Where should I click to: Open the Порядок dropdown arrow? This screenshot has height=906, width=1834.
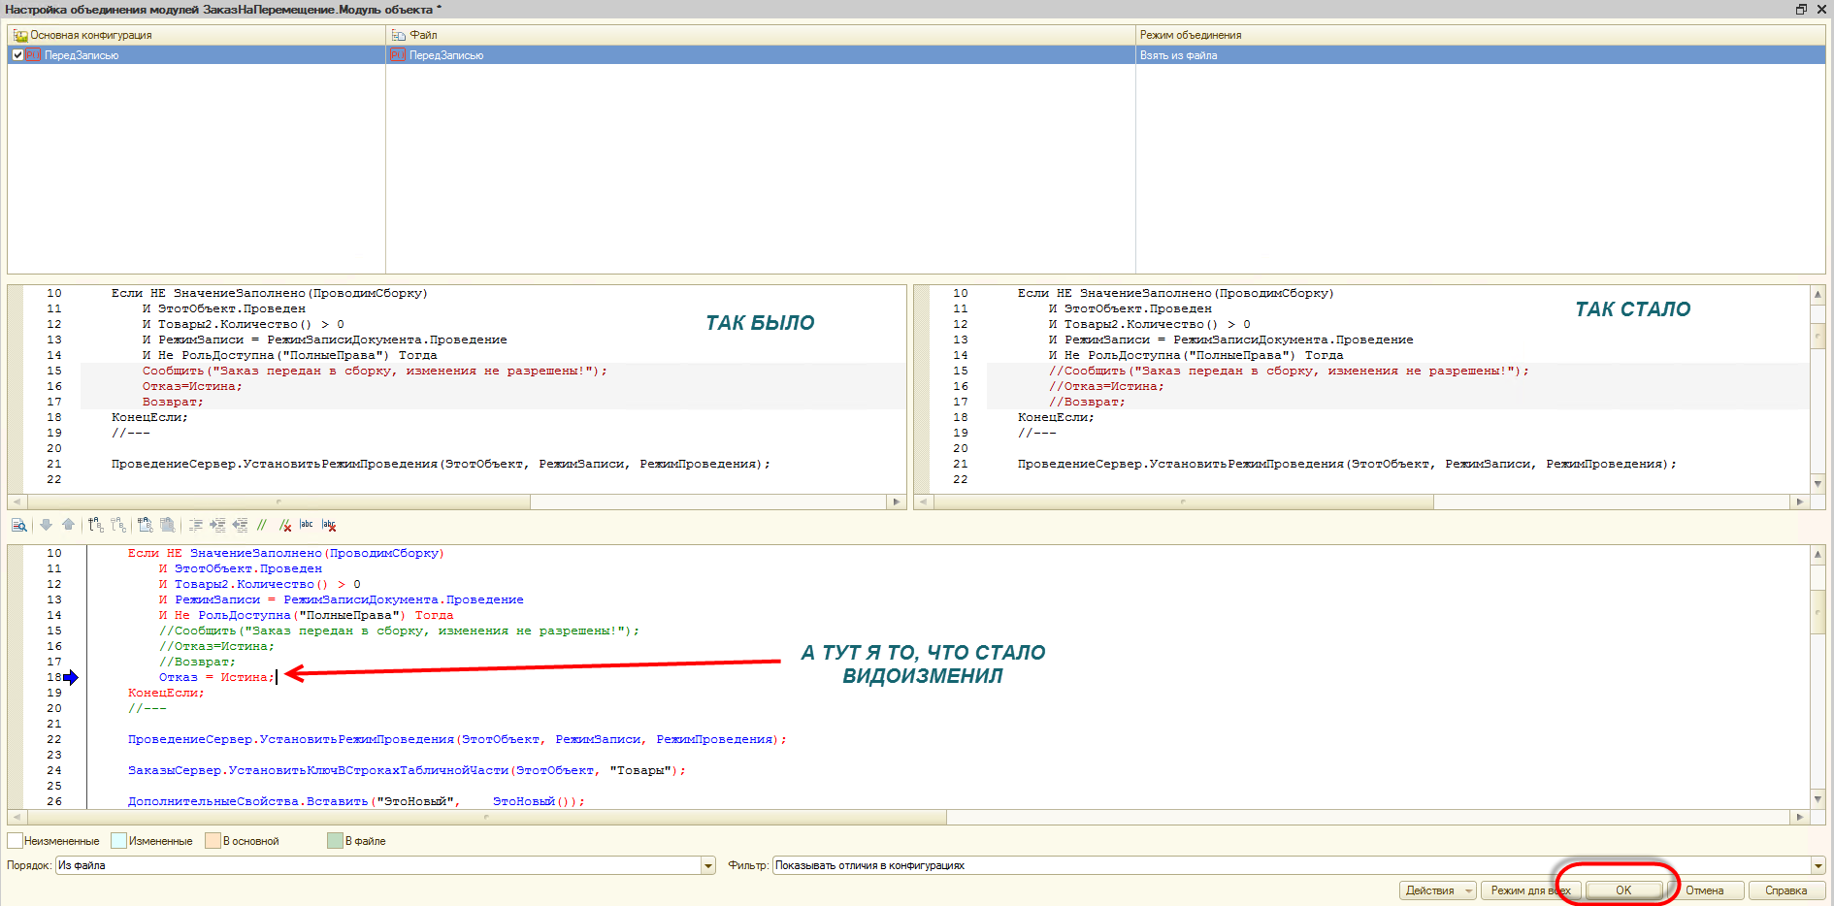708,865
